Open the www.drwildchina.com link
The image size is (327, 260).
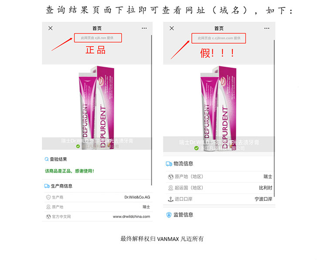tap(131, 216)
